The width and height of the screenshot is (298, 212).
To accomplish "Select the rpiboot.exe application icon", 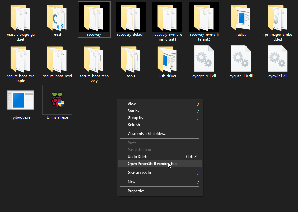I will (20, 100).
